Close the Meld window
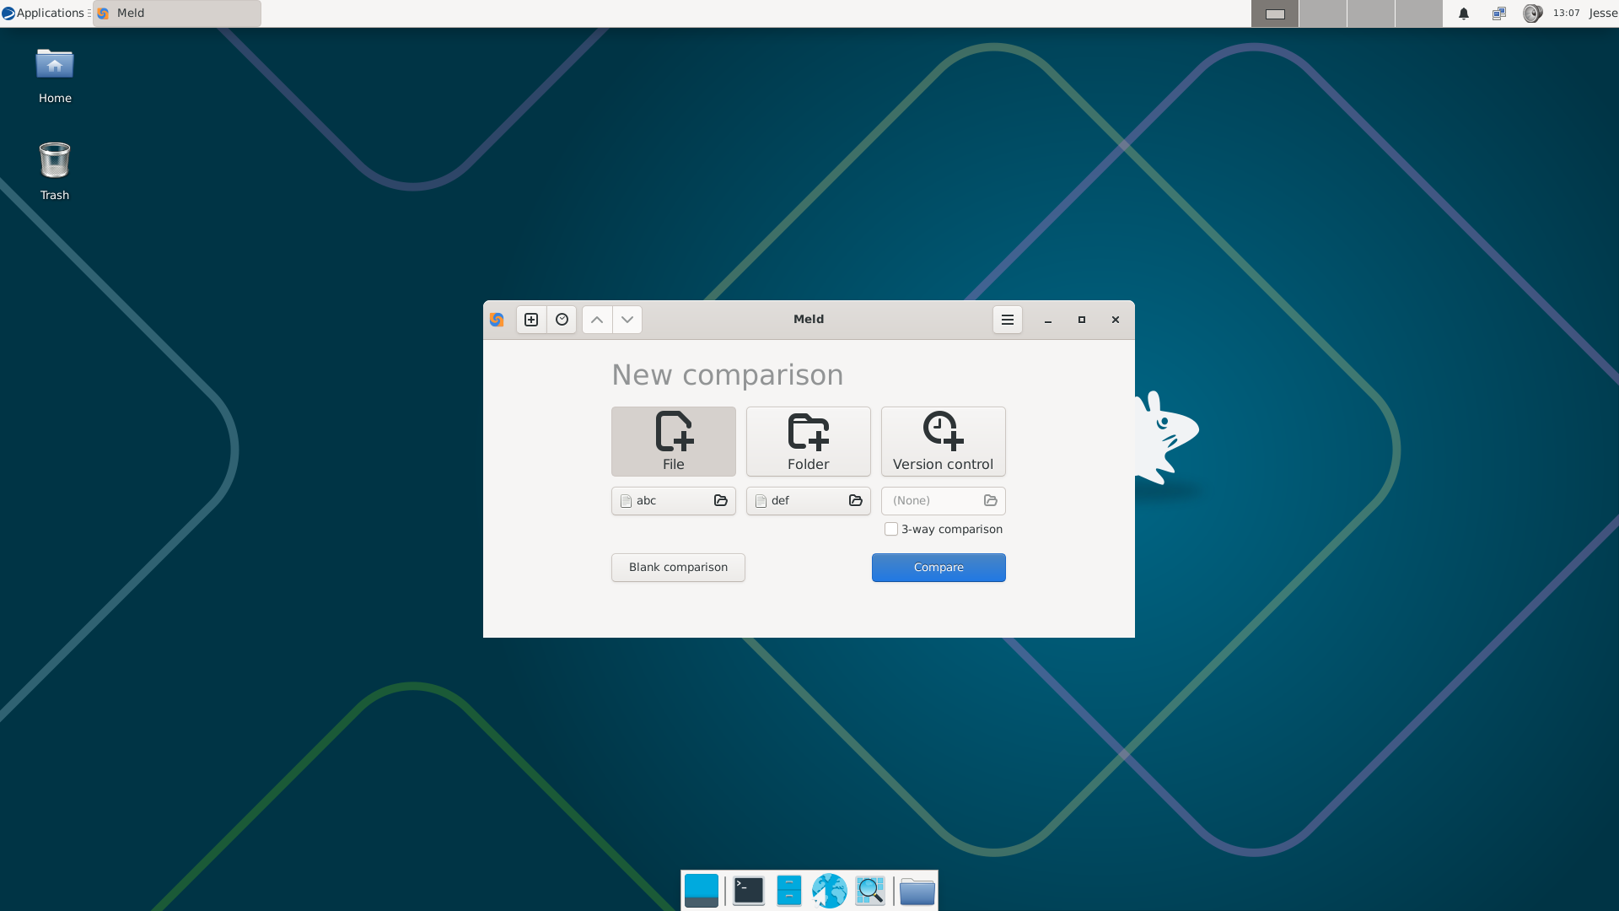The width and height of the screenshot is (1619, 911). [x=1116, y=320]
